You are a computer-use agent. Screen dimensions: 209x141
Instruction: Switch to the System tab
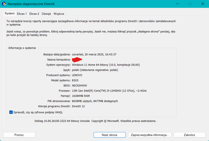click(10, 14)
